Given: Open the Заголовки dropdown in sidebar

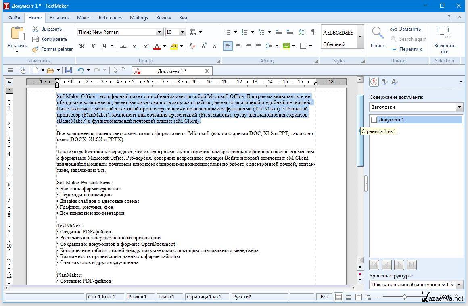Looking at the screenshot, I should coord(459,107).
